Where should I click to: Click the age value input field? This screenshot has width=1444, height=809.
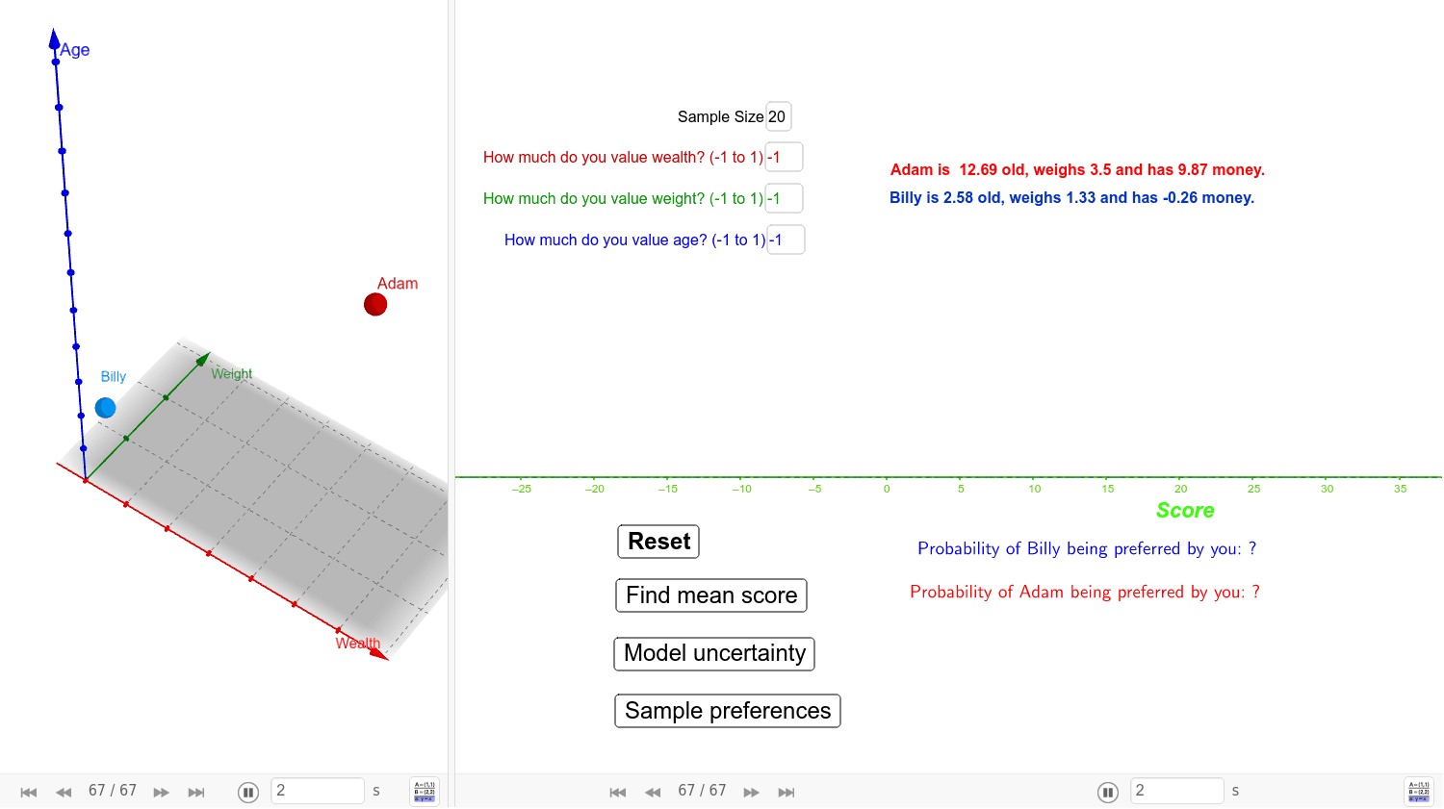tap(786, 240)
